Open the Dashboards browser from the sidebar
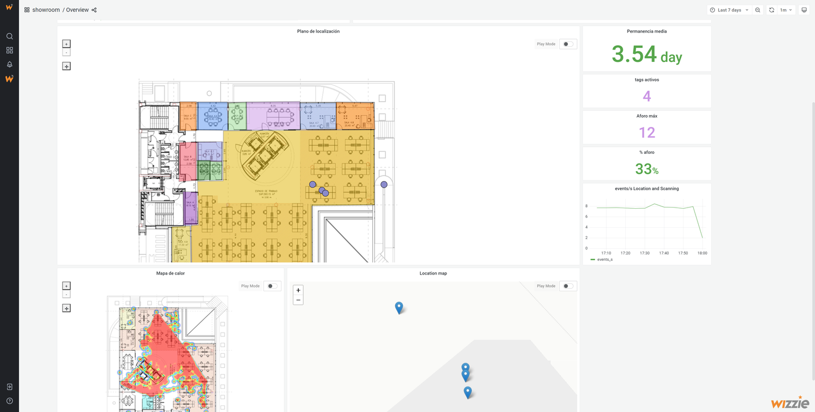 9,50
